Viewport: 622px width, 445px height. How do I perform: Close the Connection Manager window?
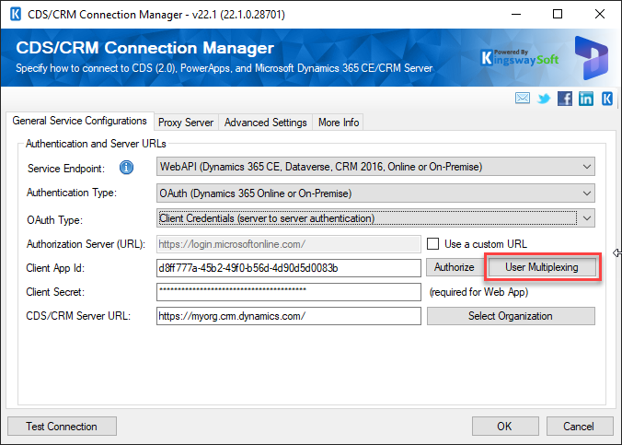[x=600, y=15]
